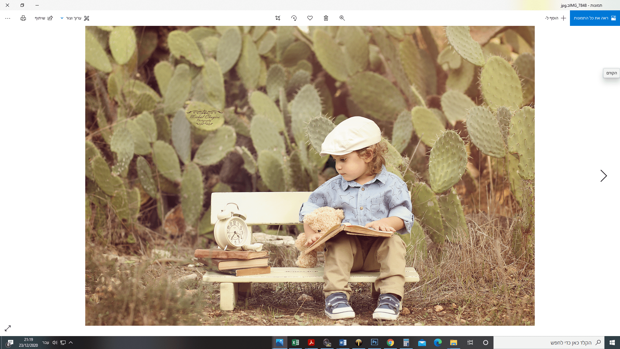The height and width of the screenshot is (349, 620).
Task: Open the add to (הוסף ל-) menu
Action: pyautogui.click(x=555, y=18)
